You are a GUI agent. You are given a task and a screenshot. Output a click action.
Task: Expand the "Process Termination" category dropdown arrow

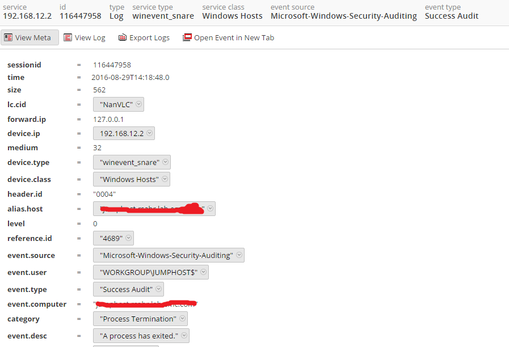tap(183, 318)
